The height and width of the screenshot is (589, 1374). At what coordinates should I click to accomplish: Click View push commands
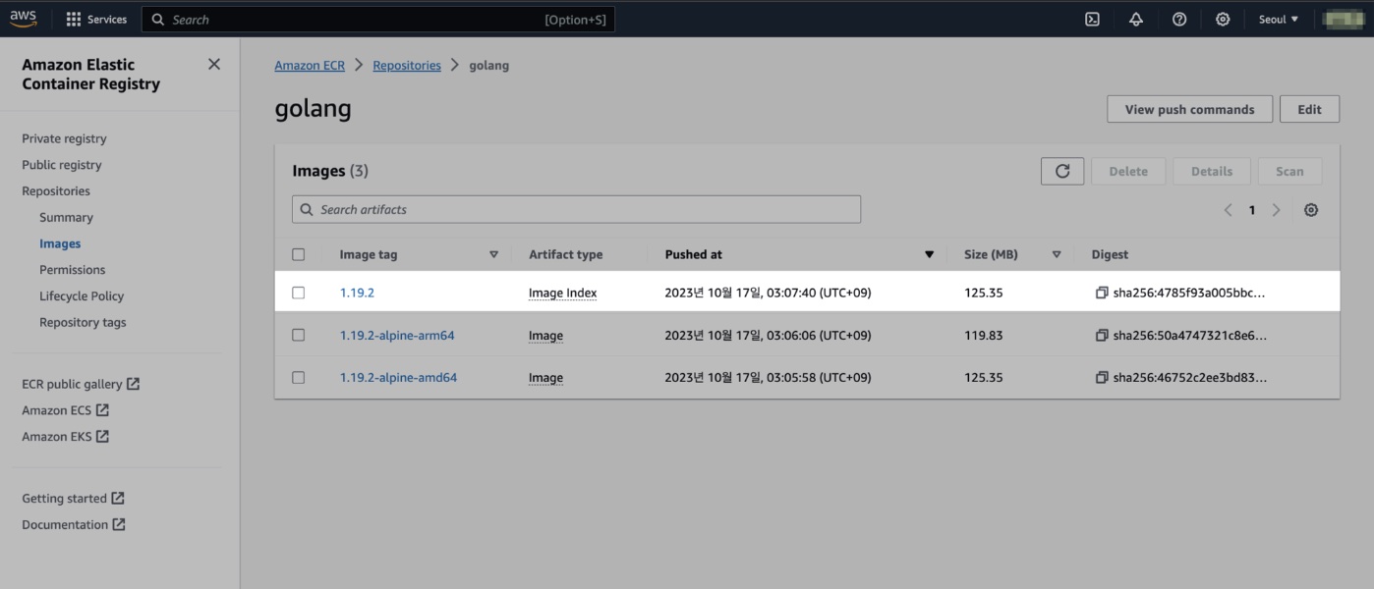[x=1189, y=108]
